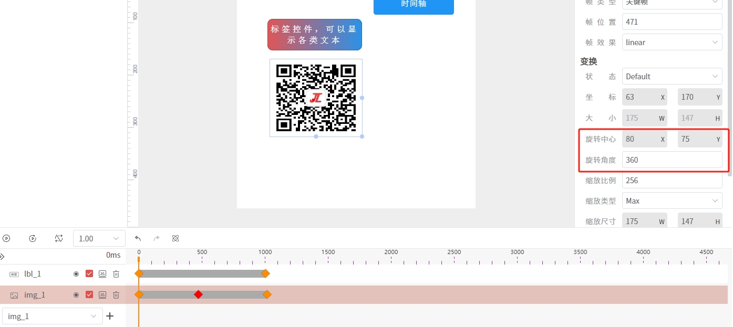
Task: Expand the timeline panel double-chevron
Action: (x=2, y=256)
